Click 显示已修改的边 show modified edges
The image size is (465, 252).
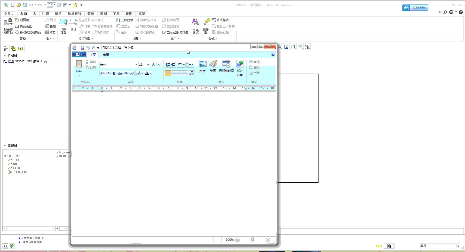point(175,32)
